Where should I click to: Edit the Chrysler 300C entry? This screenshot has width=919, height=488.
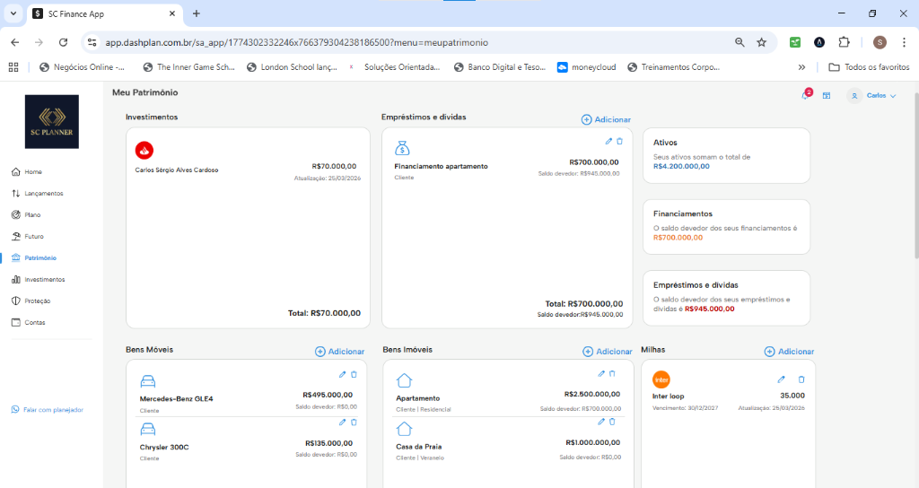pos(342,423)
